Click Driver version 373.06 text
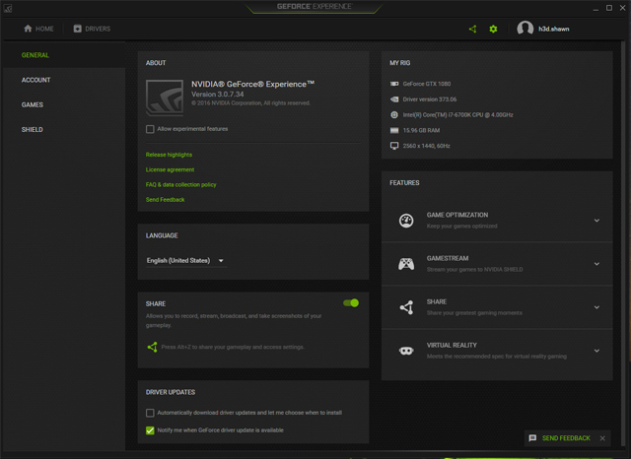Image resolution: width=631 pixels, height=459 pixels. point(430,99)
